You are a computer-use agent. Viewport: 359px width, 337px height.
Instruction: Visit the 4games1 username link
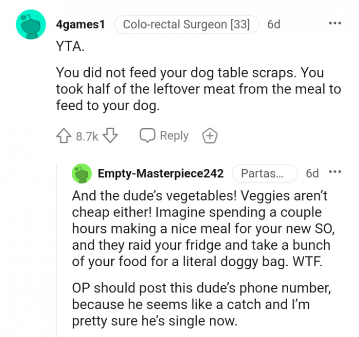coord(80,24)
